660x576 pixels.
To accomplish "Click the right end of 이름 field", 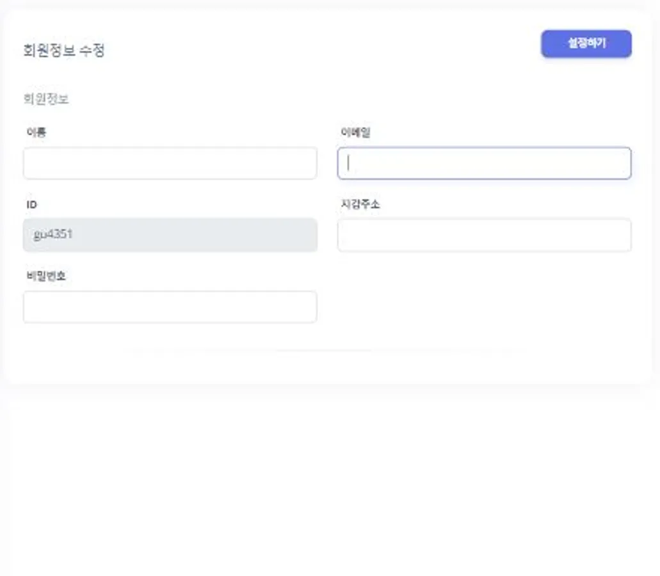I will point(306,163).
